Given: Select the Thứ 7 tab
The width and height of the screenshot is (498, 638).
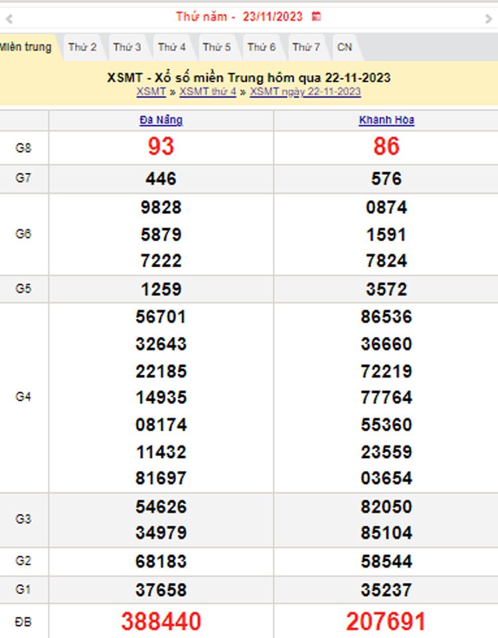Looking at the screenshot, I should click(x=306, y=47).
